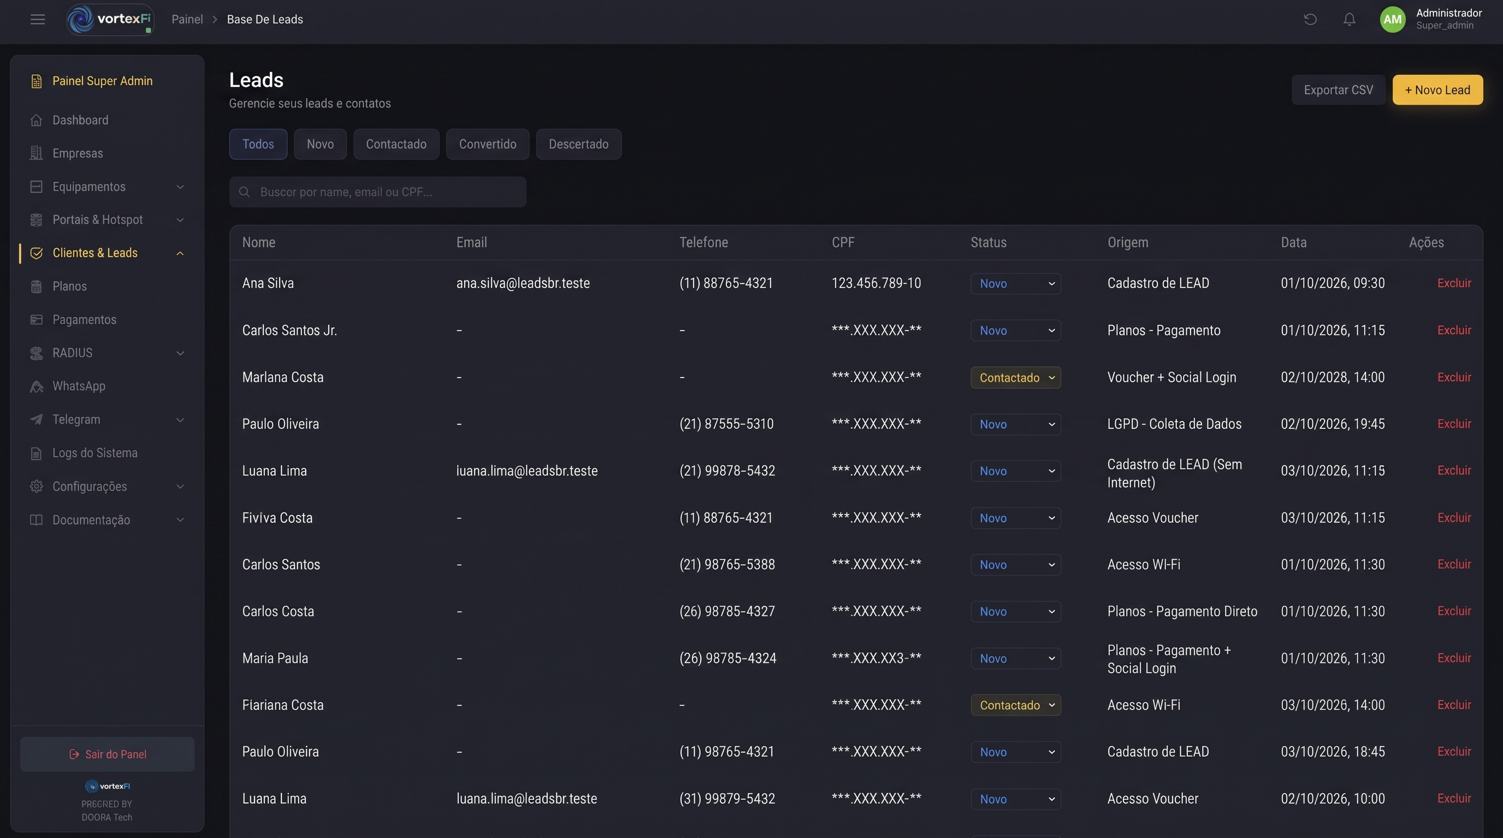Click the Equipamentos sidebar icon
This screenshot has height=838, width=1503.
tap(36, 187)
